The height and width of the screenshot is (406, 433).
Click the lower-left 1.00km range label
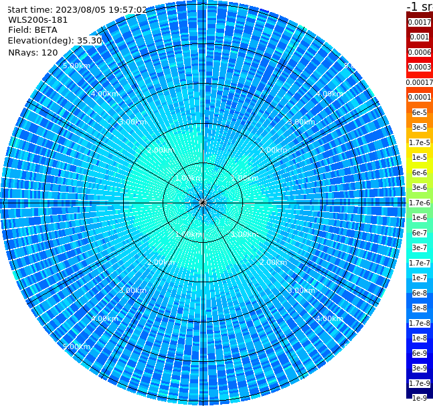tap(189, 234)
